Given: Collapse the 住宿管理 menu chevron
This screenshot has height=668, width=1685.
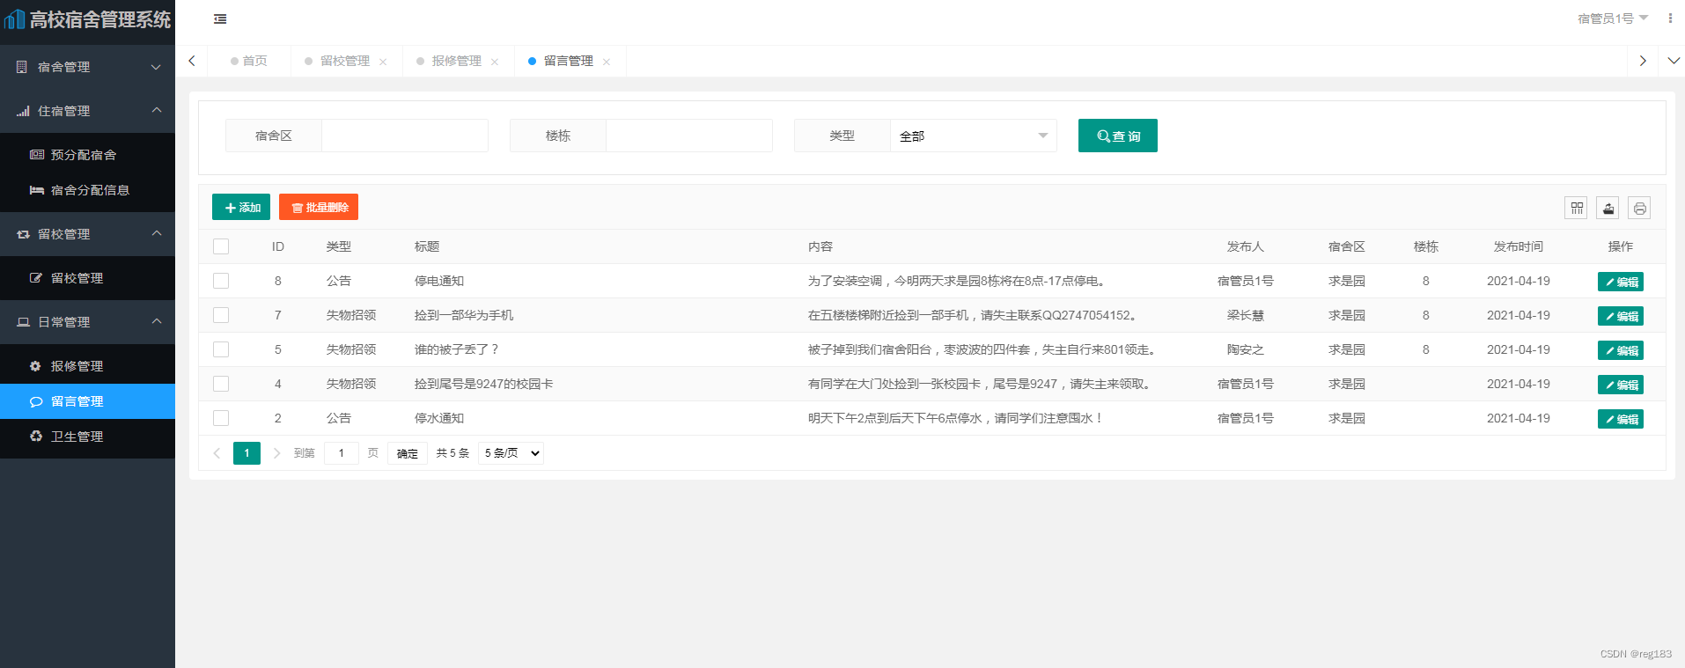Looking at the screenshot, I should tap(157, 110).
